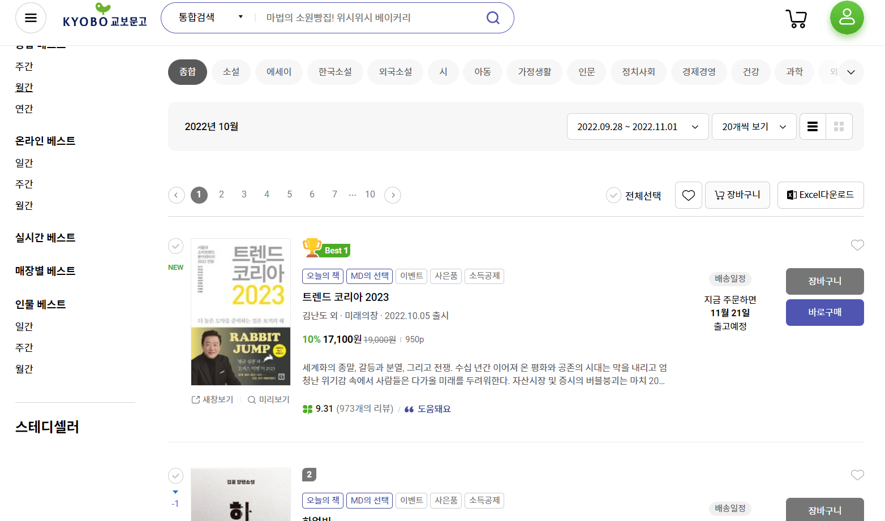This screenshot has height=521, width=885.
Task: Open 인물 베스트 sidebar heading
Action: click(40, 304)
